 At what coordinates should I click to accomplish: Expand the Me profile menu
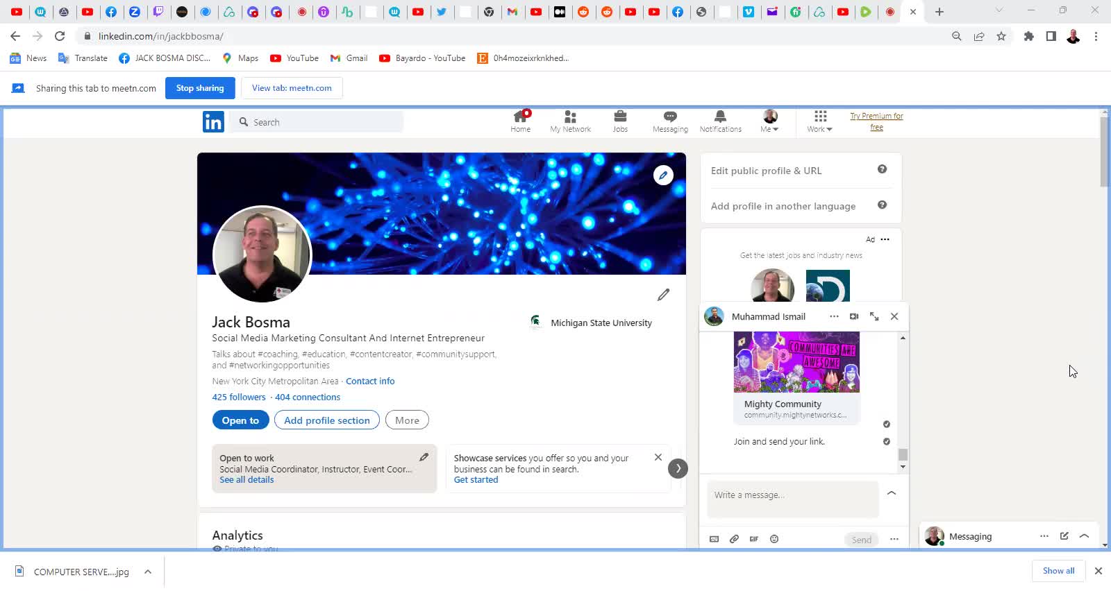769,121
